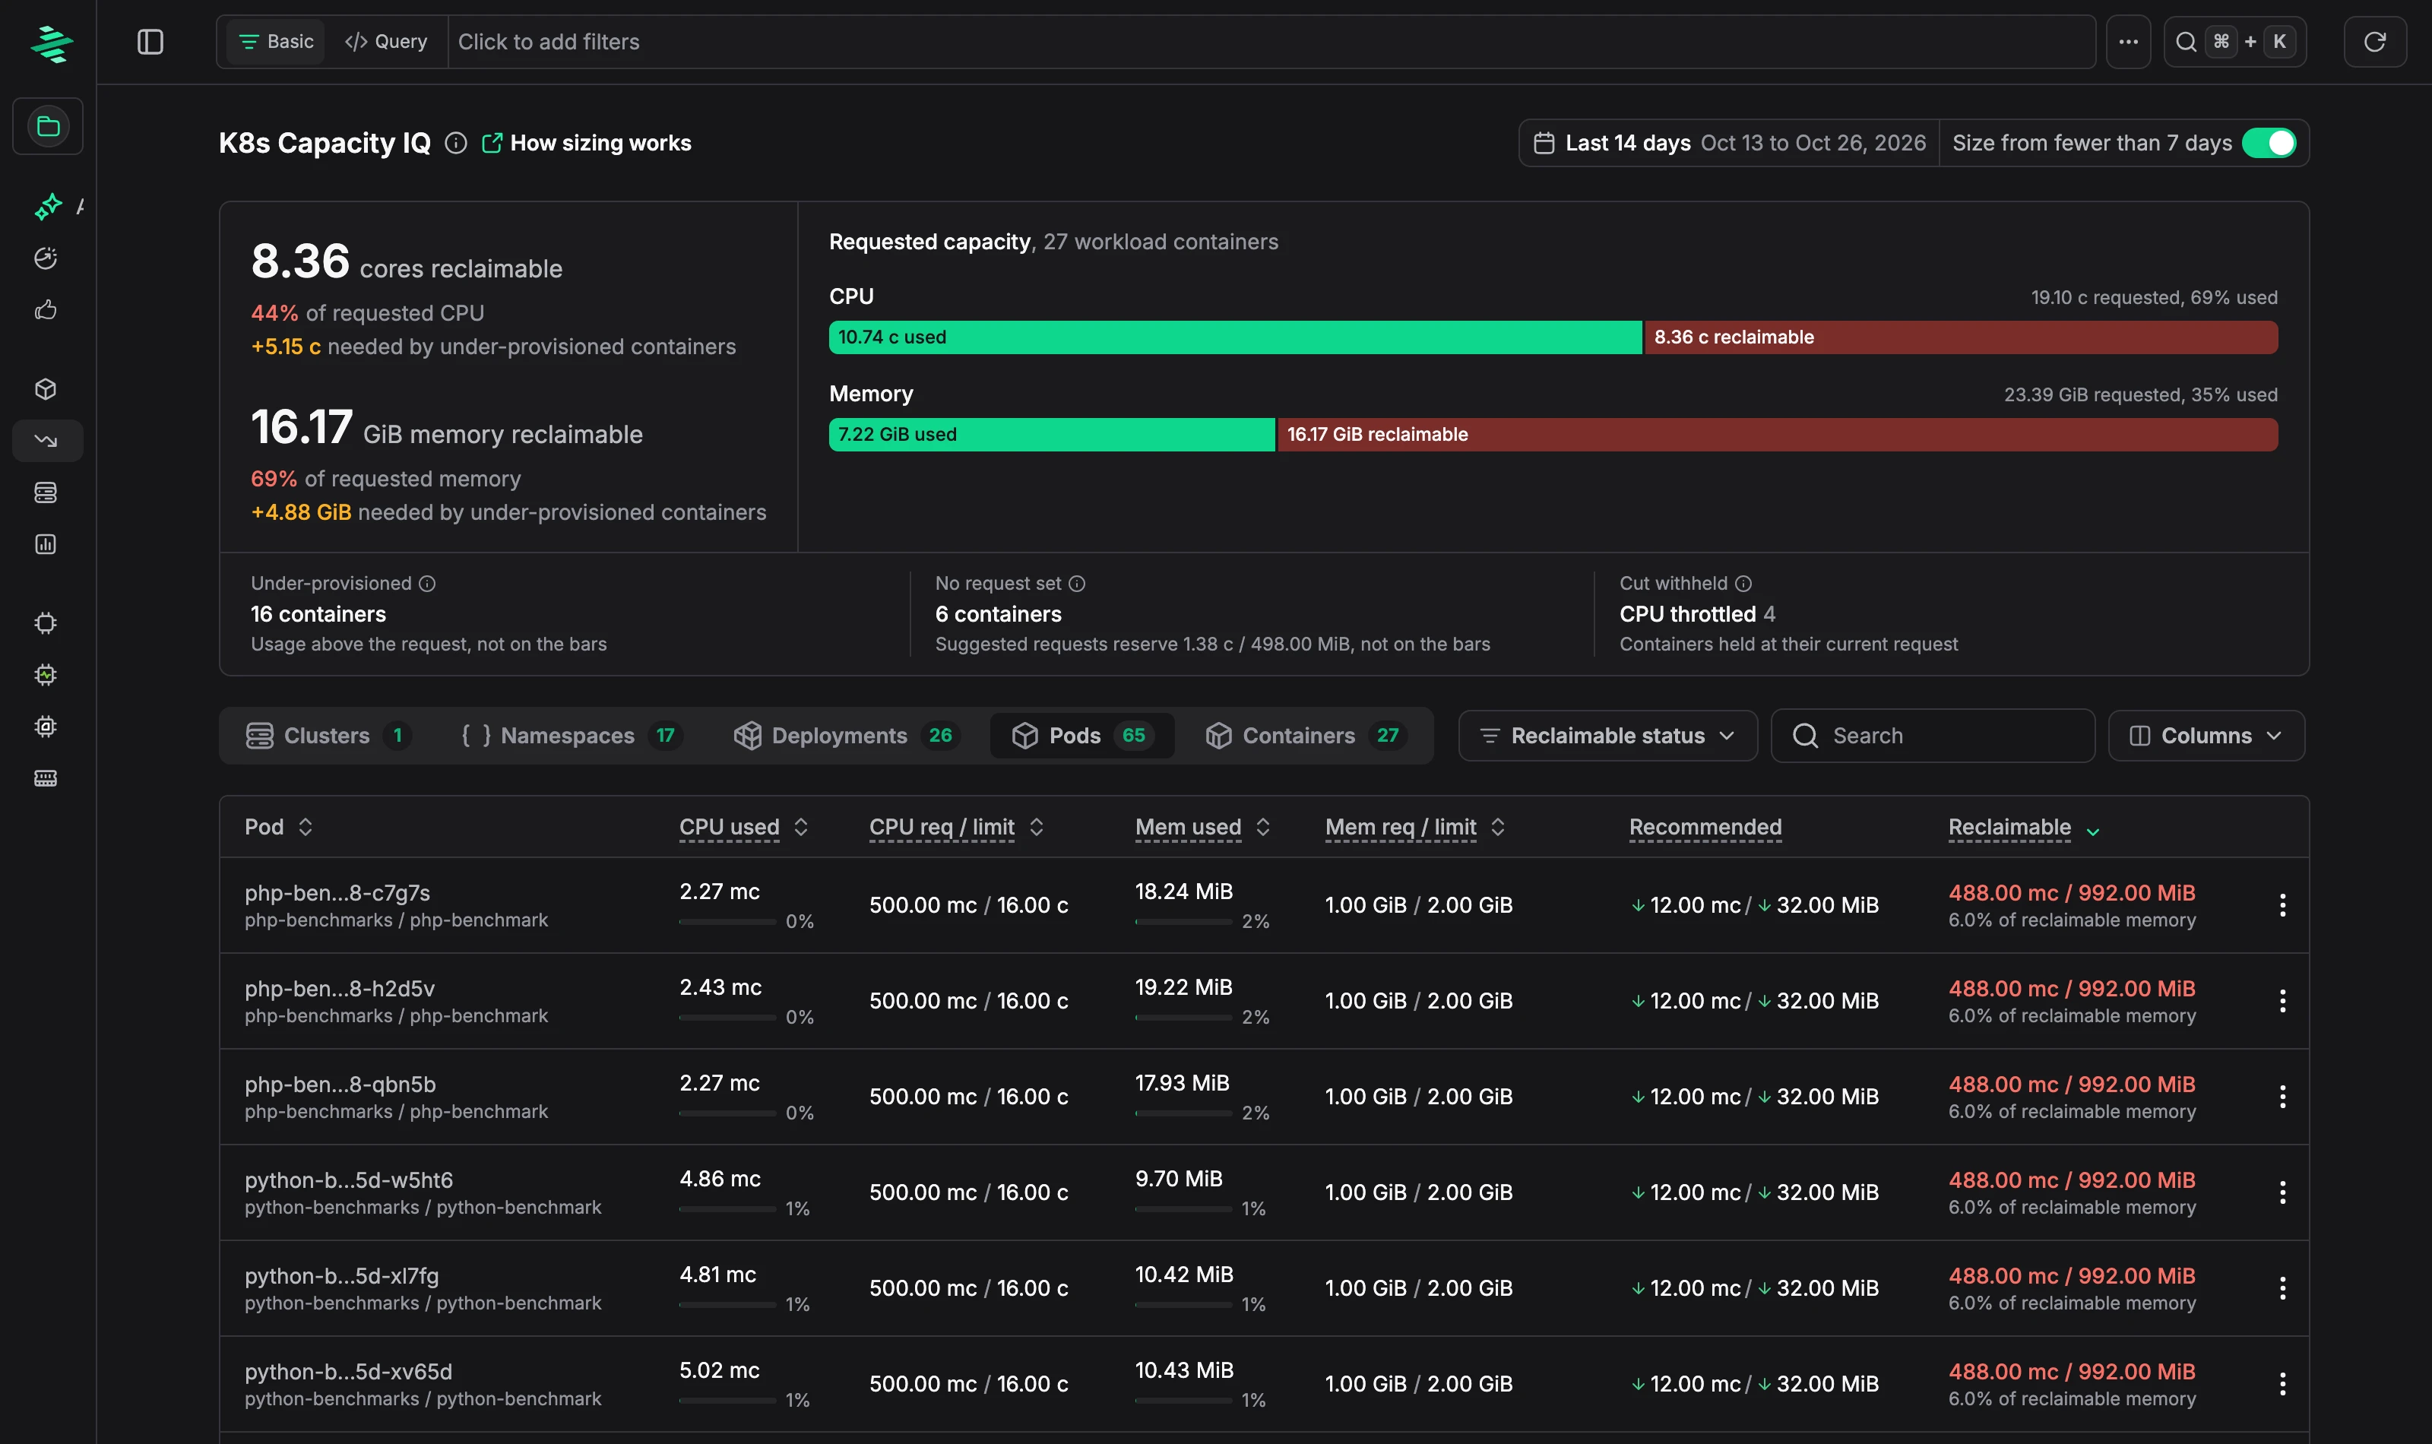Open the three-dot more options at top bar
The width and height of the screenshot is (2432, 1444).
click(2129, 42)
